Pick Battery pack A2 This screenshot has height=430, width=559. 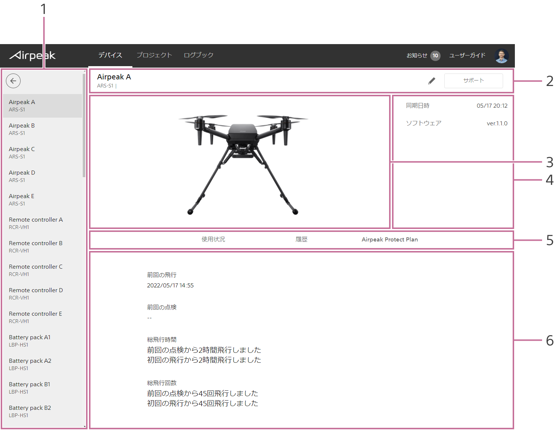coord(43,365)
